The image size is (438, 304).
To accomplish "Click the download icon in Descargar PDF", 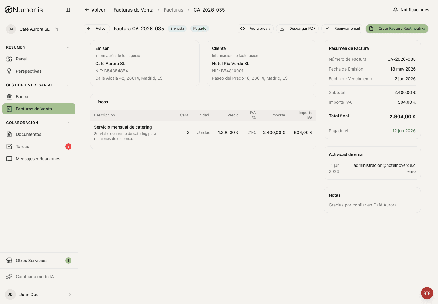I will click(x=282, y=29).
